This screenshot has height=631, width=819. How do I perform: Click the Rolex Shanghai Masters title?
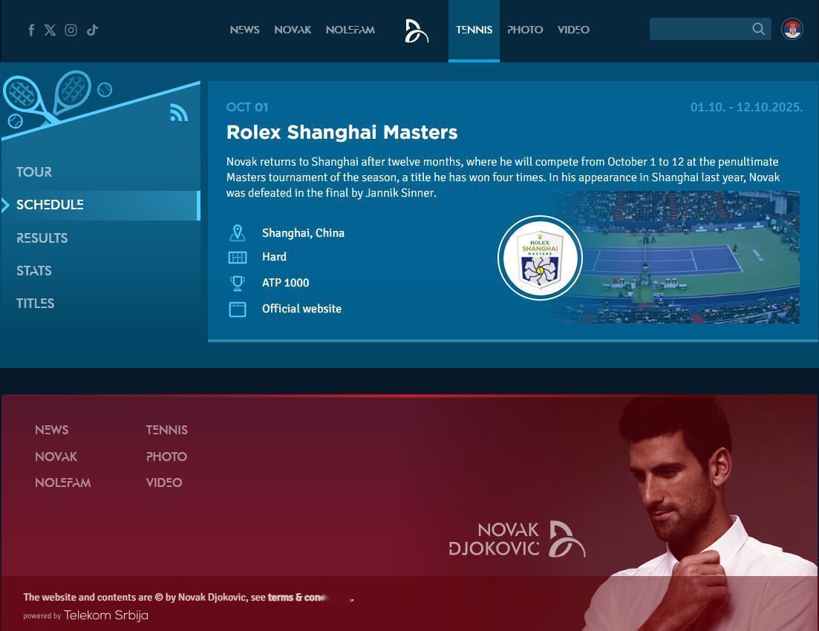tap(342, 132)
